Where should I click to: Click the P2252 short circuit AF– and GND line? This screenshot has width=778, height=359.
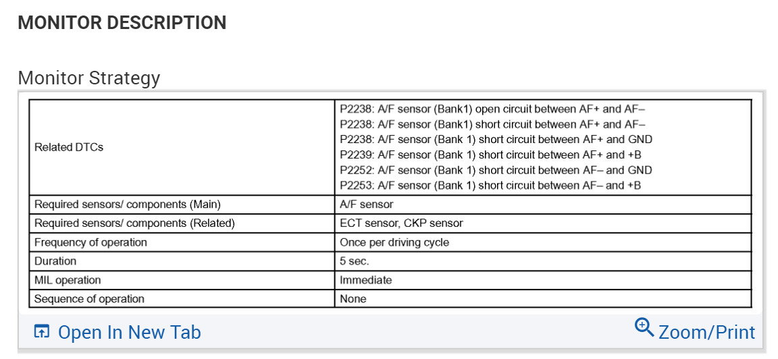496,170
